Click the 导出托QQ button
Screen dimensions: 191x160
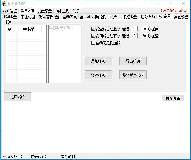pos(133,61)
